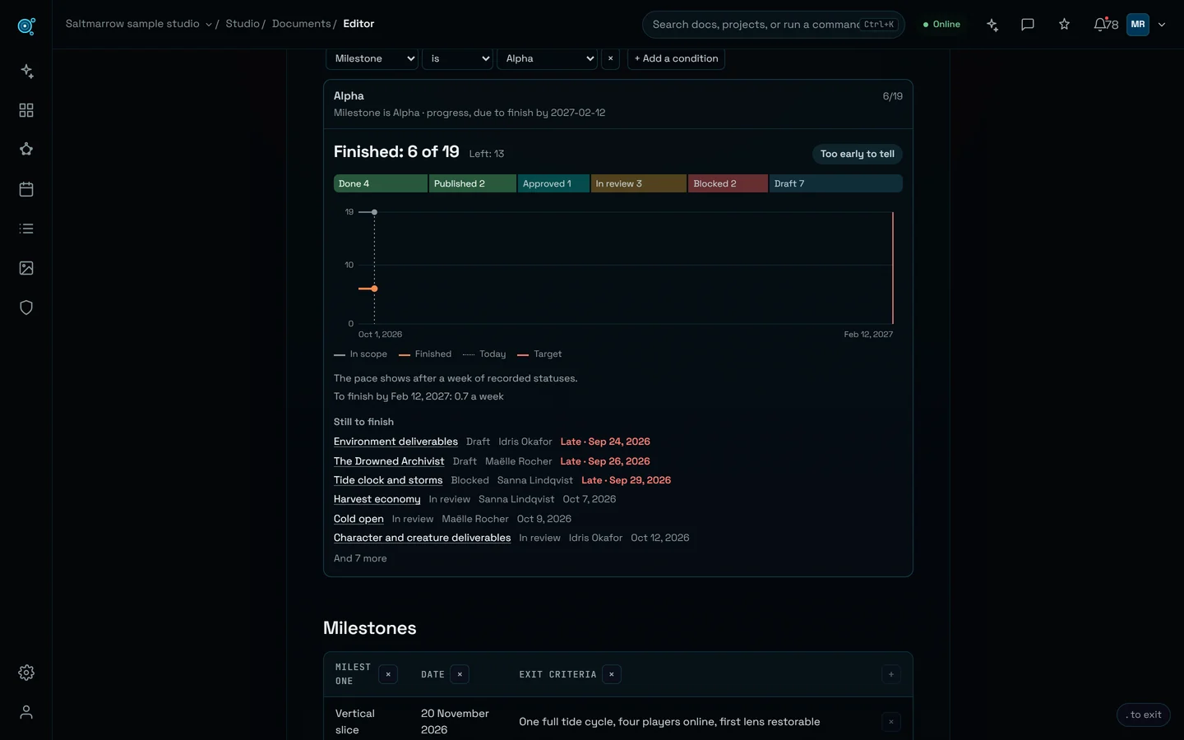Open the Alpha value dropdown
This screenshot has width=1184, height=740.
(547, 58)
